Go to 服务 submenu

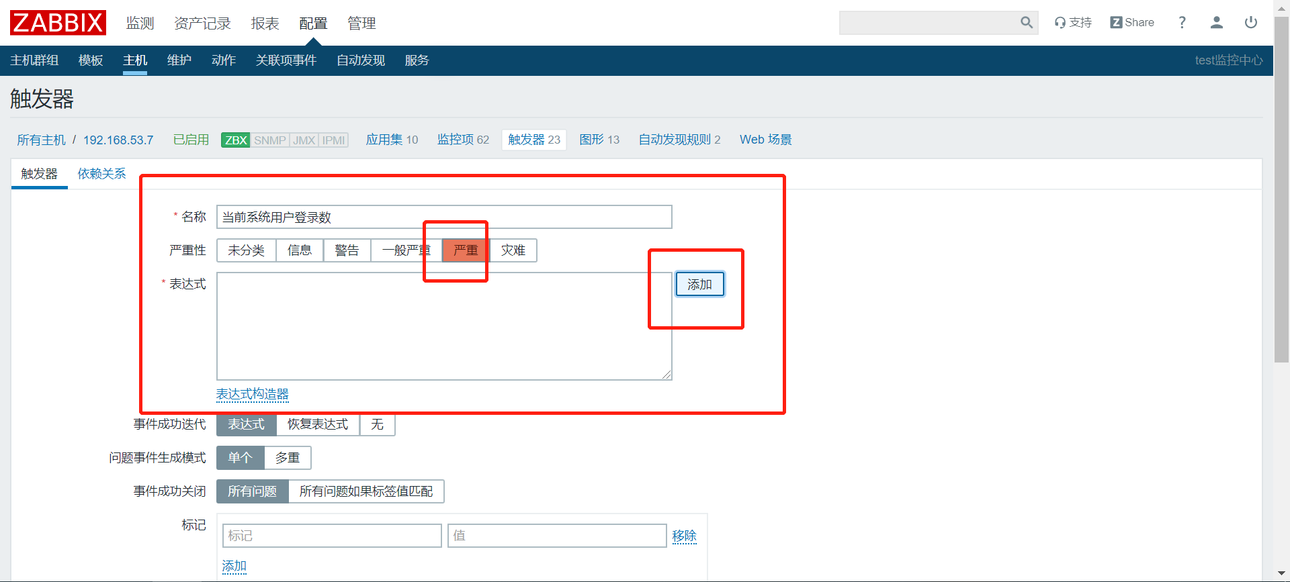417,60
